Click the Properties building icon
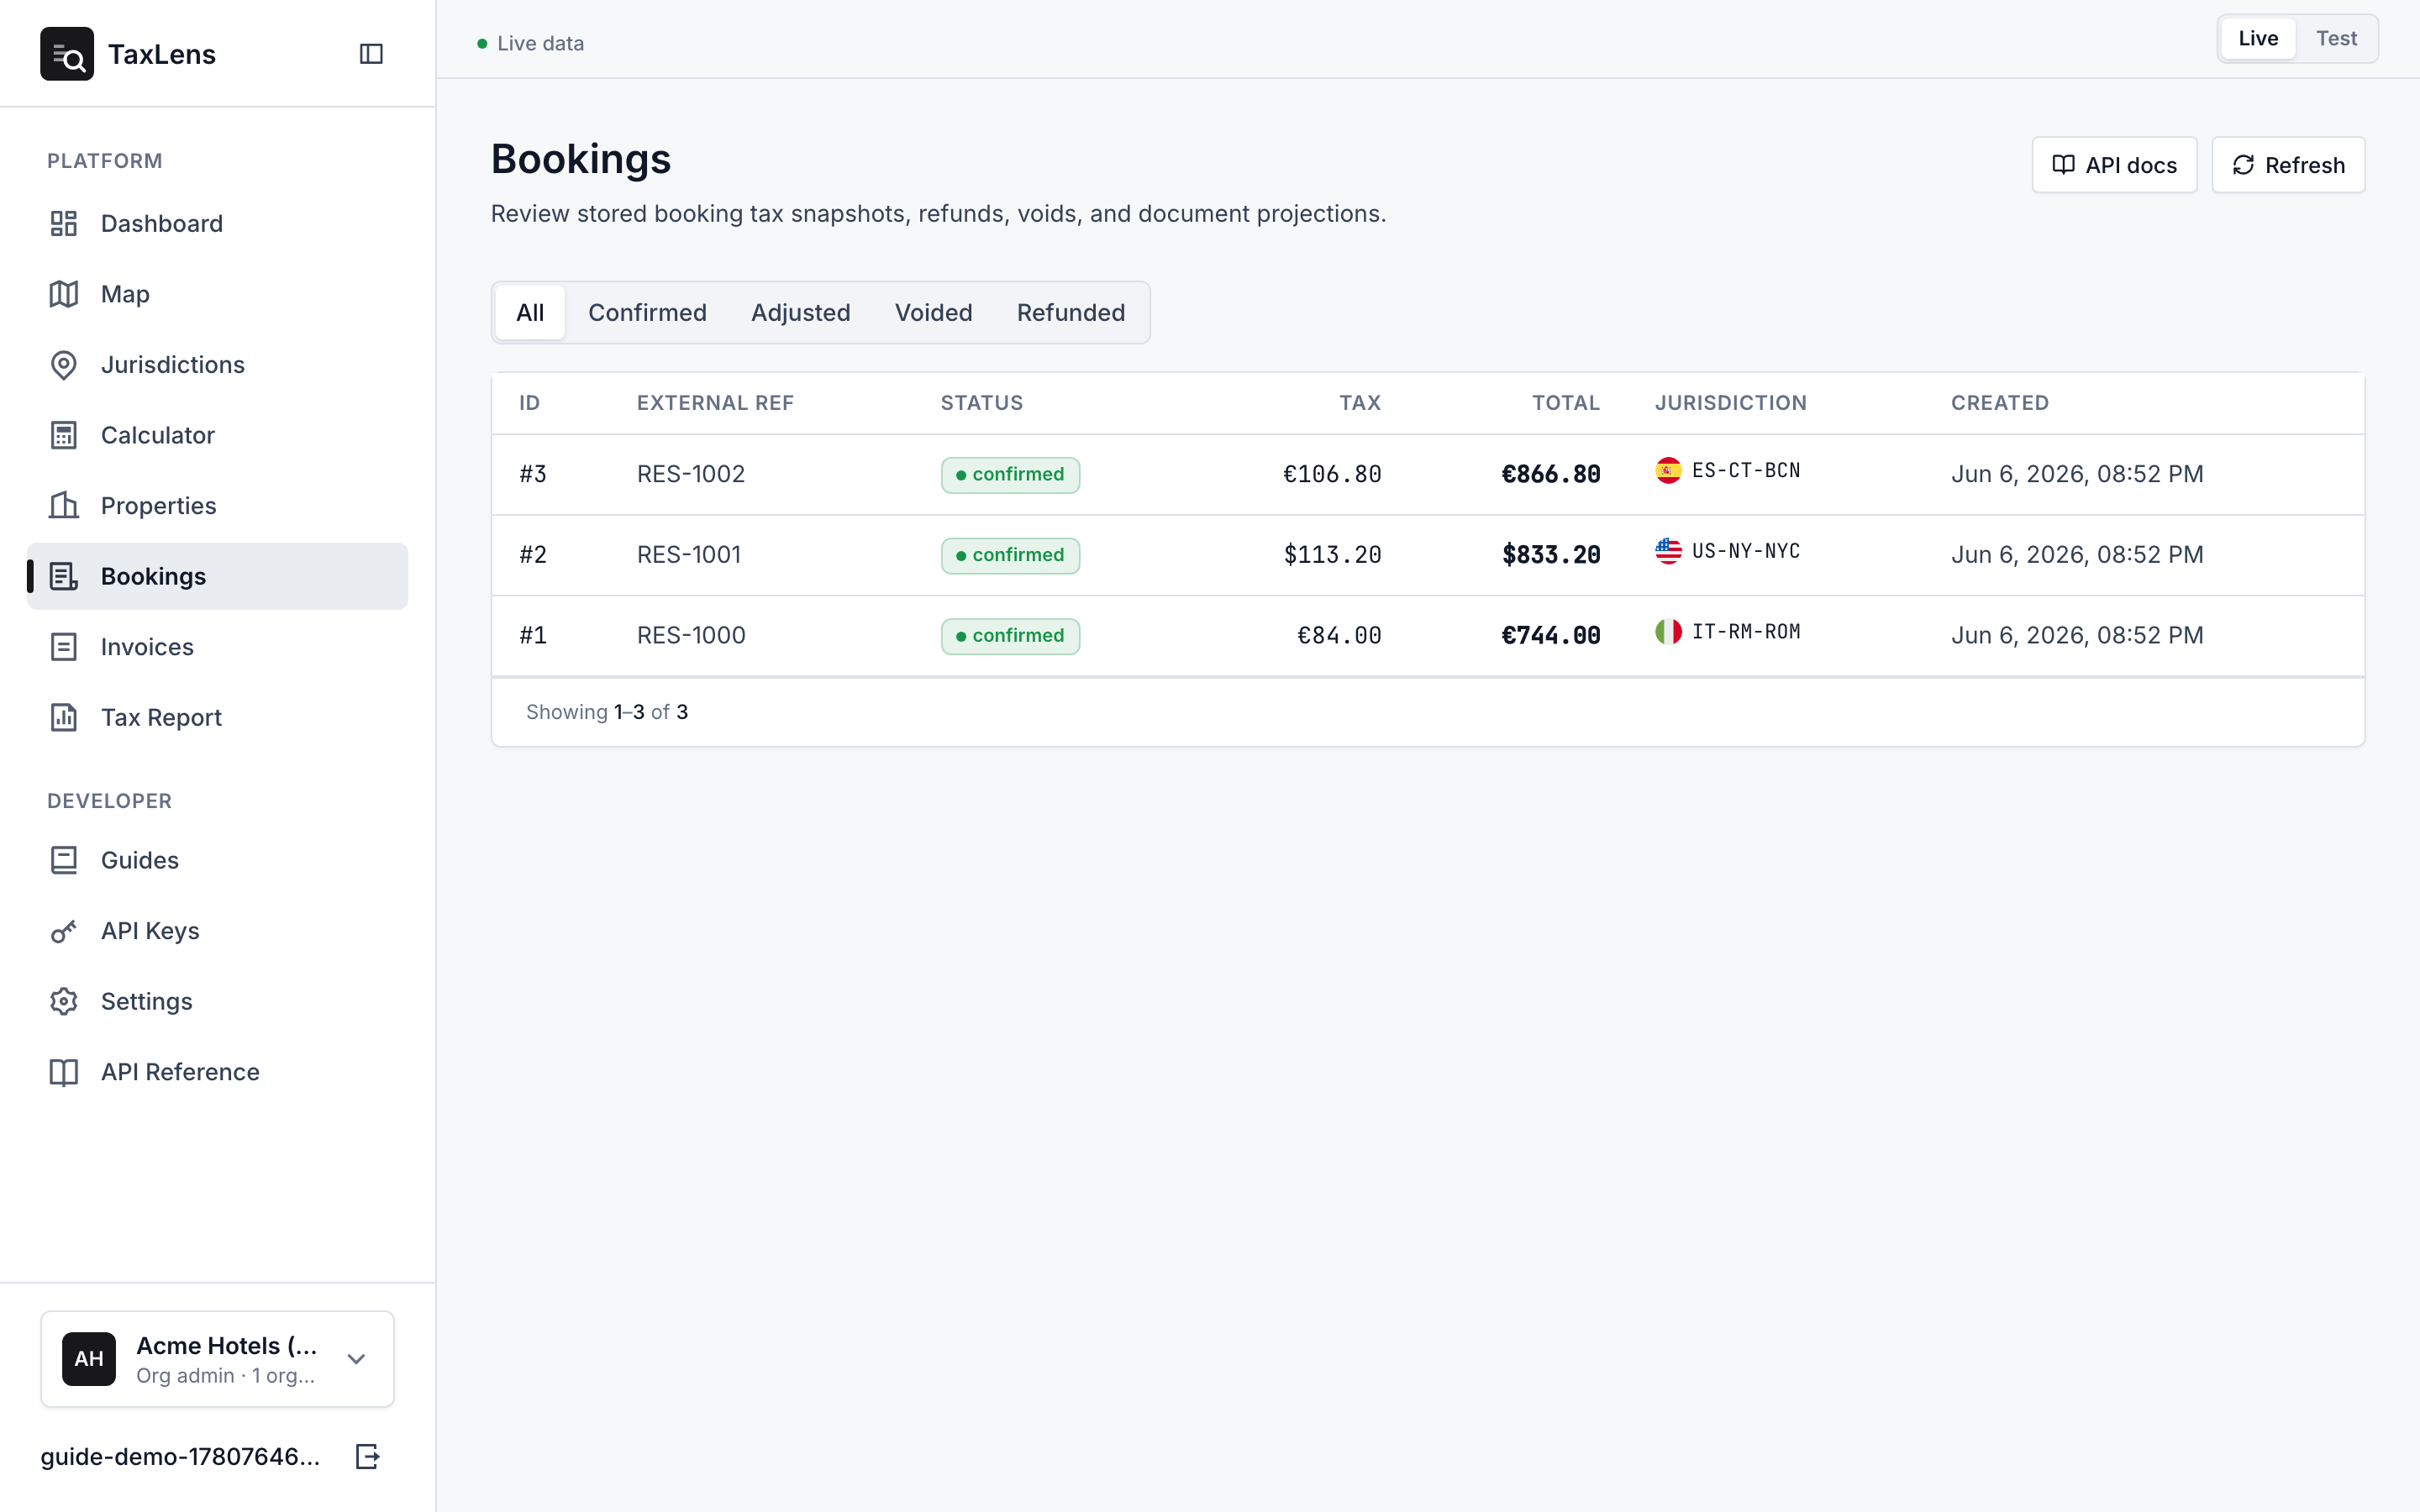 (64, 506)
